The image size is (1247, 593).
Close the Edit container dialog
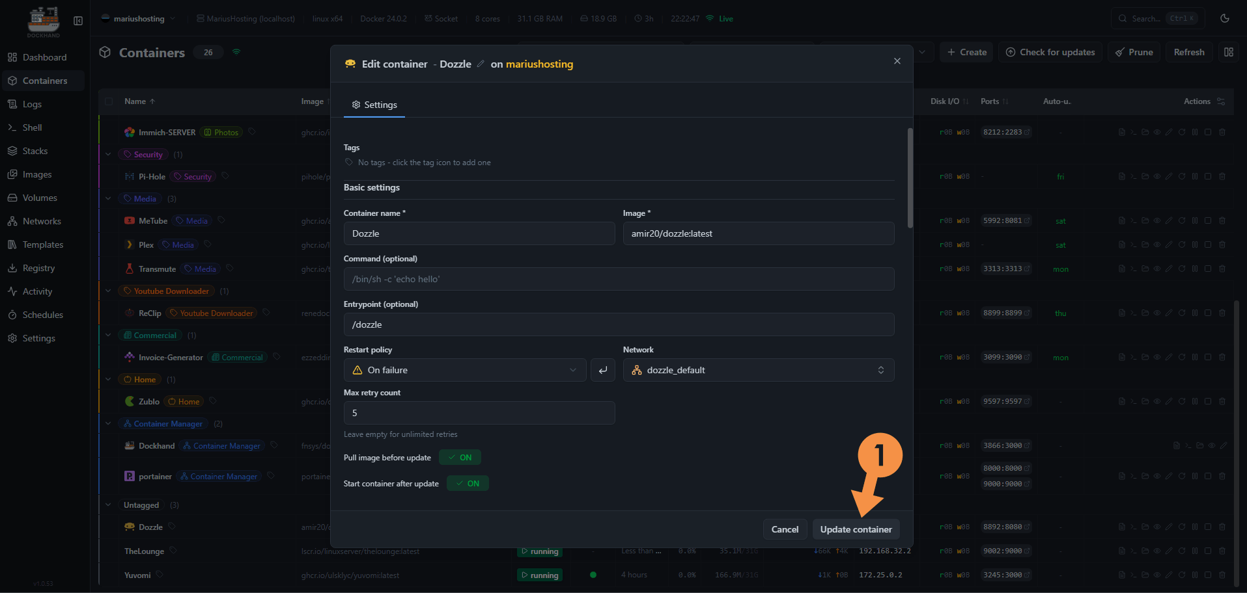coord(897,61)
